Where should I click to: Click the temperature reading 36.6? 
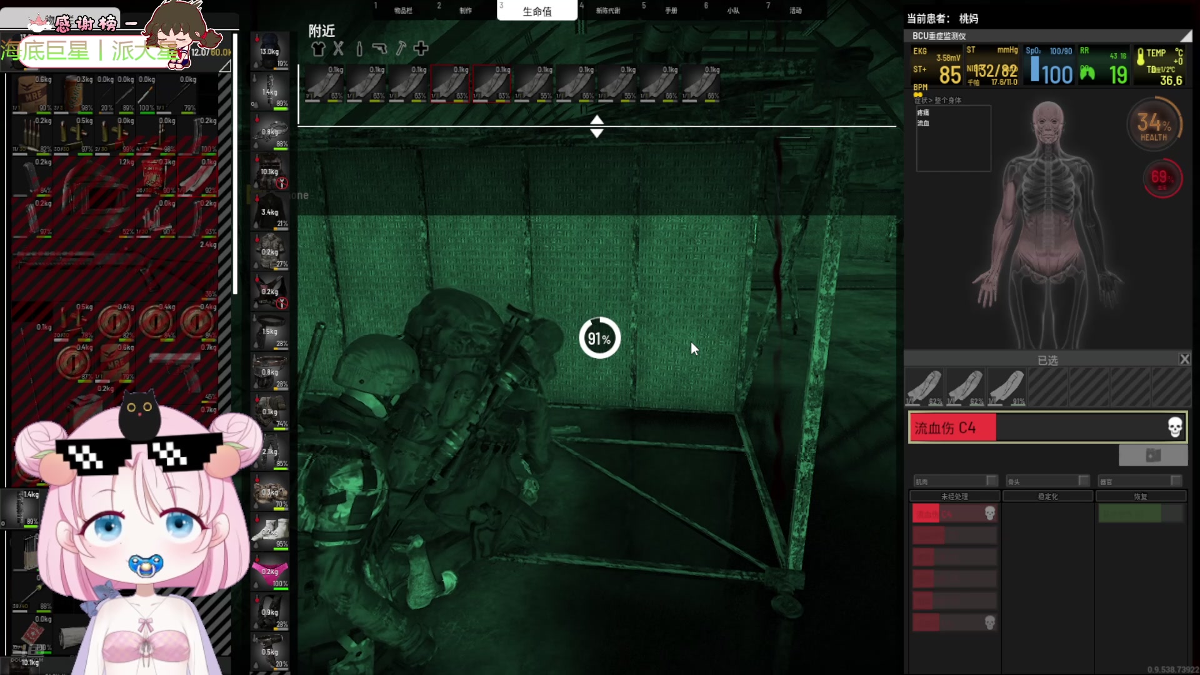tap(1171, 81)
